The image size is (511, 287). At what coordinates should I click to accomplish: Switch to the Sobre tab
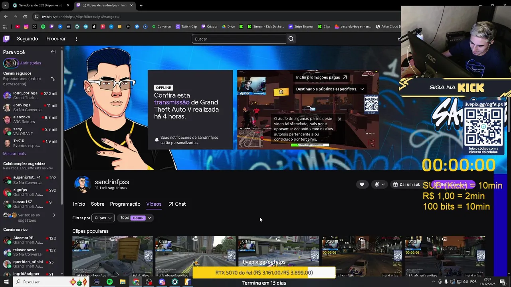click(x=97, y=204)
